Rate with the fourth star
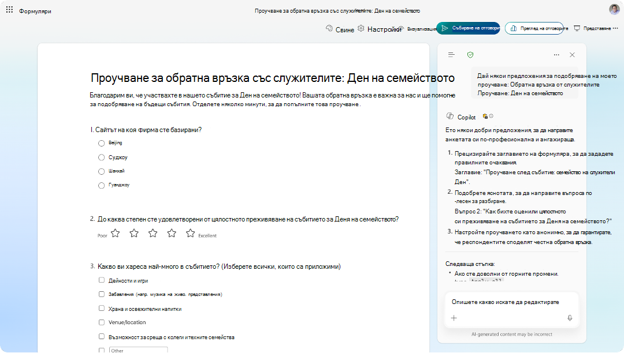This screenshot has width=624, height=353. click(172, 233)
